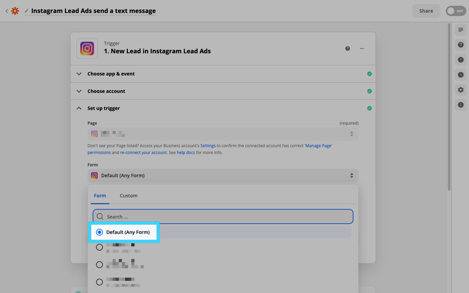Click Instagram icon in Page field
469x293 pixels.
pos(94,134)
